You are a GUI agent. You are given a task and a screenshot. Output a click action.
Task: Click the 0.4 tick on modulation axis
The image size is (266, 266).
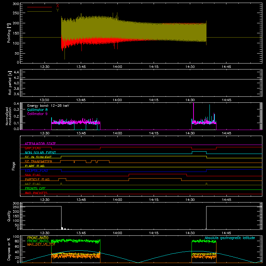(x=16, y=104)
